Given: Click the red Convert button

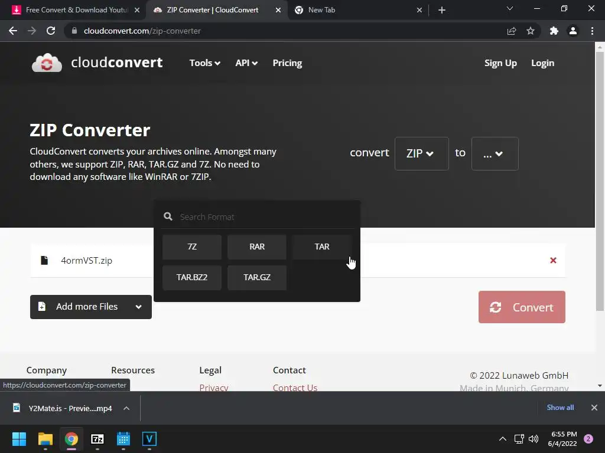Looking at the screenshot, I should coord(522,307).
